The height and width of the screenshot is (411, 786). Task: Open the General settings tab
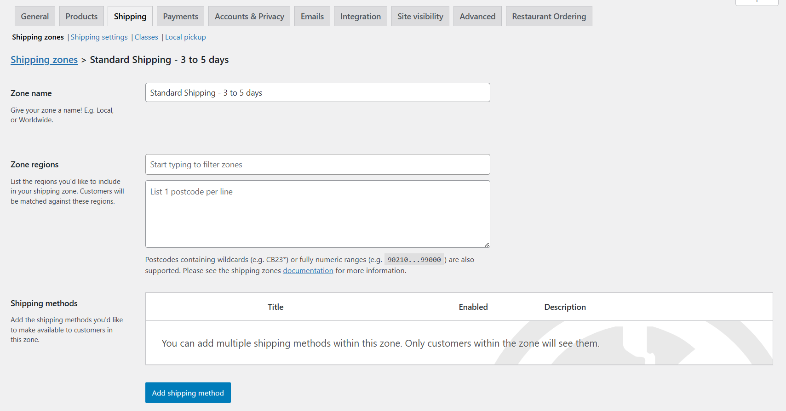click(x=34, y=16)
